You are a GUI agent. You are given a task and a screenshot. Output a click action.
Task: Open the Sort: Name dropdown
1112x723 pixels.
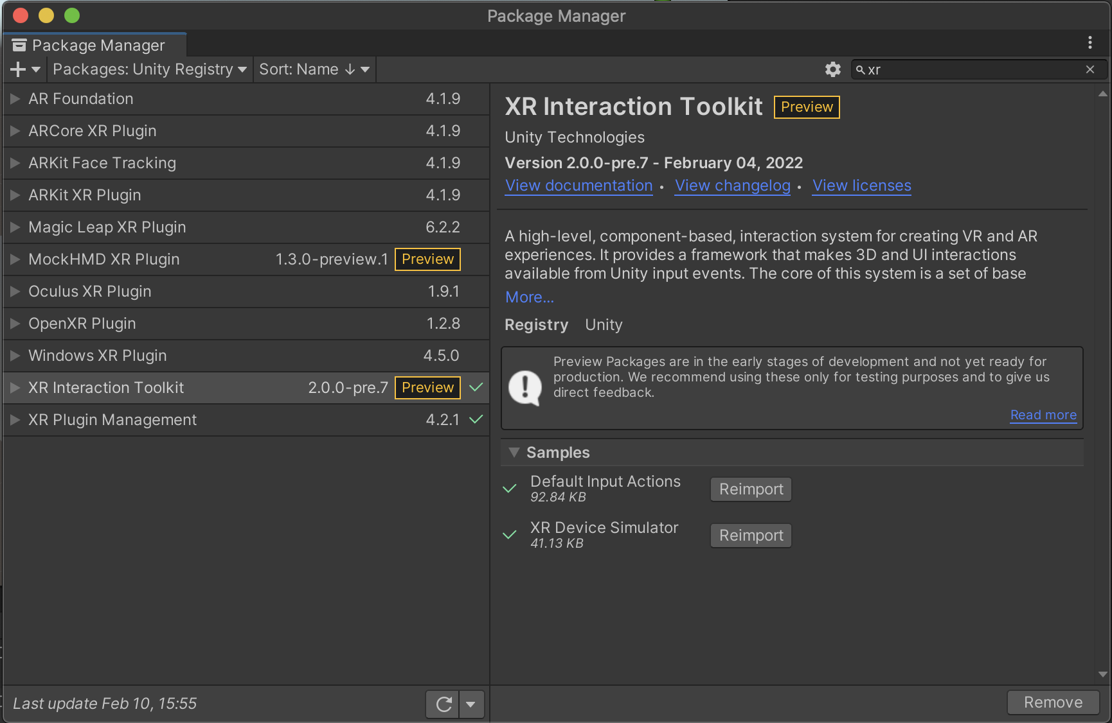click(314, 69)
